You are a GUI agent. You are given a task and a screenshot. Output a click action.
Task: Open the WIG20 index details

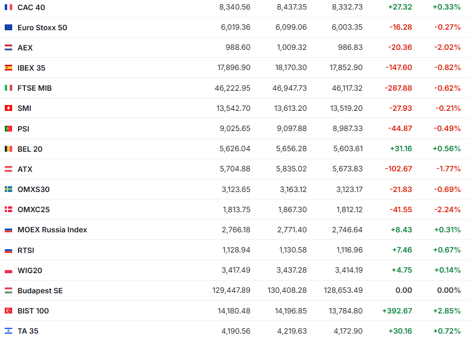pyautogui.click(x=30, y=271)
